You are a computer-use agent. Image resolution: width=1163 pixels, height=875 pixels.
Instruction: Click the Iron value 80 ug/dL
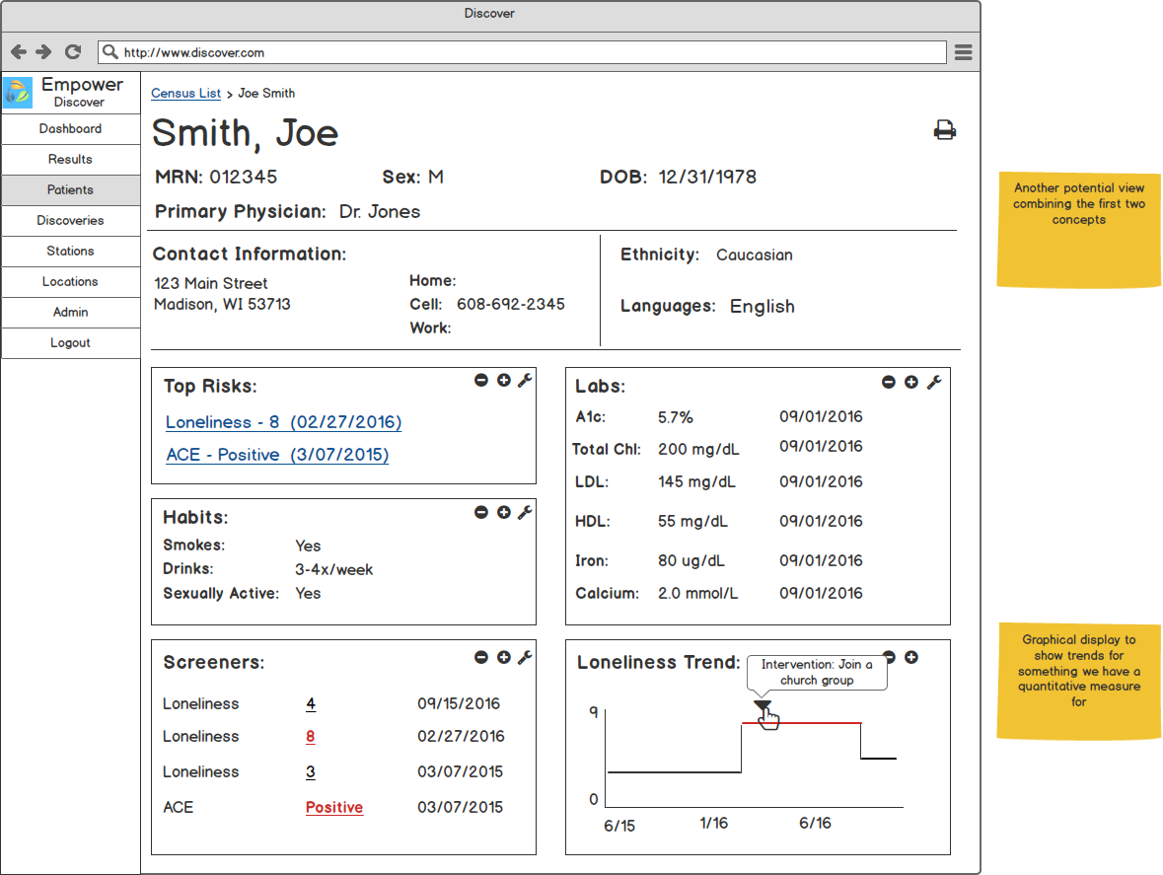click(691, 560)
